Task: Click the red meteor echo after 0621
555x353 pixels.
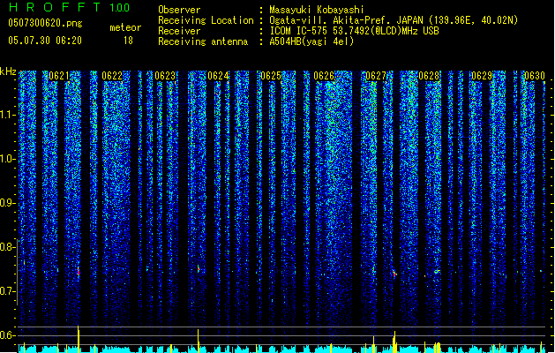Action: click(79, 272)
